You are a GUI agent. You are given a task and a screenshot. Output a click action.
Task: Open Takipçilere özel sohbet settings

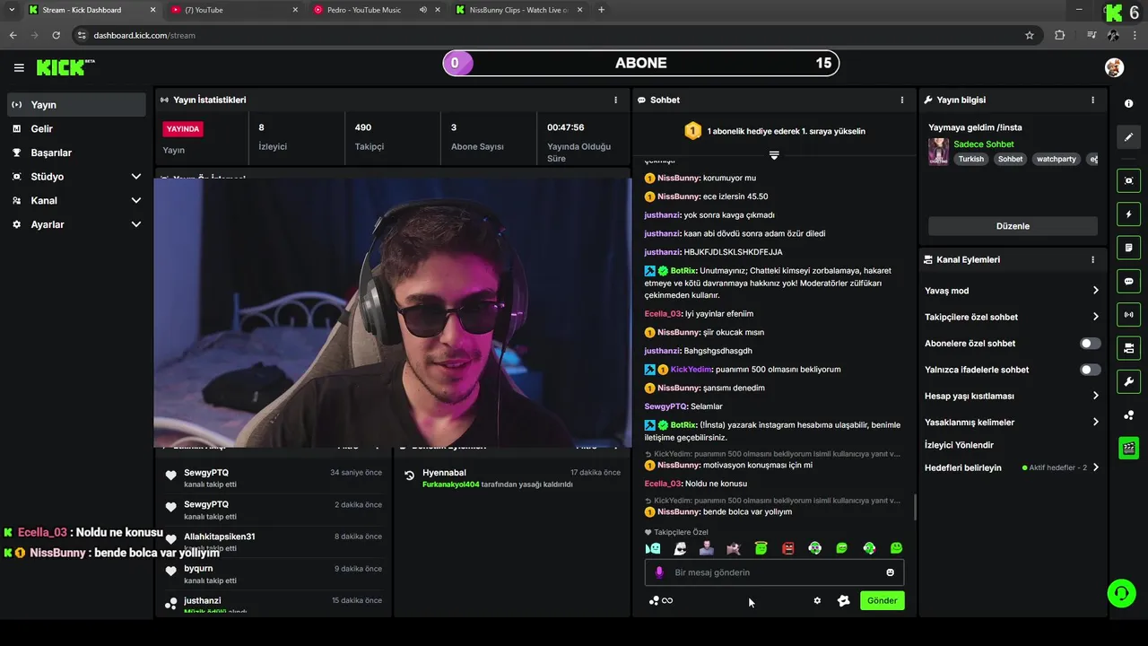click(x=1012, y=317)
